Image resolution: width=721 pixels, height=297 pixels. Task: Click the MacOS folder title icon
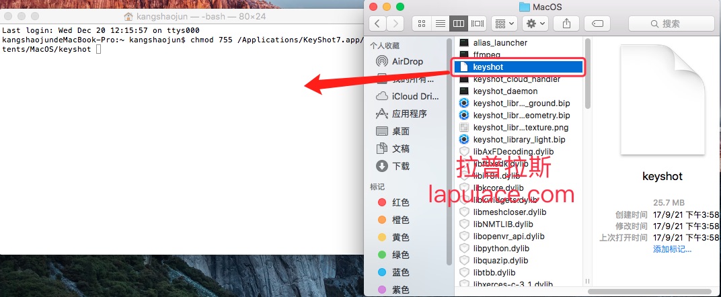point(524,7)
